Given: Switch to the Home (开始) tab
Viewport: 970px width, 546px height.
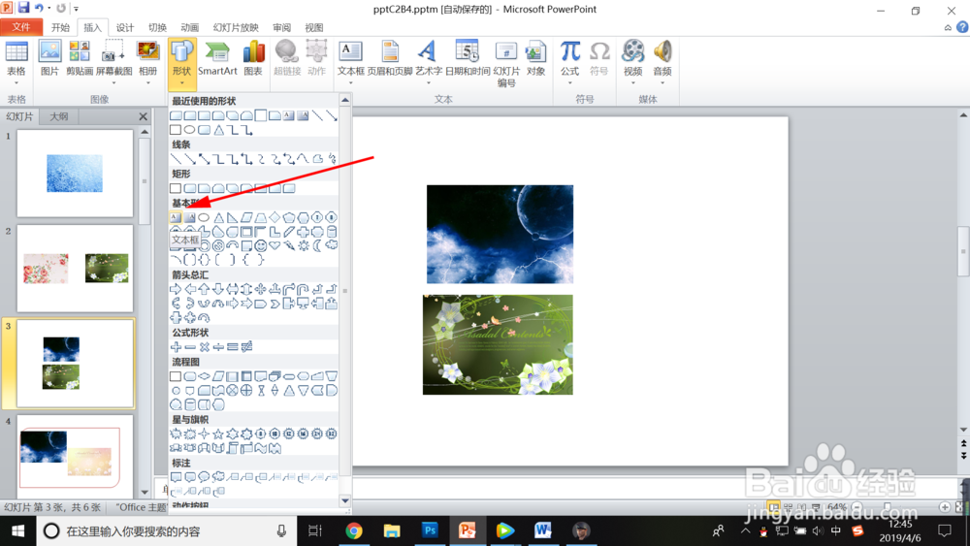Looking at the screenshot, I should 60,28.
